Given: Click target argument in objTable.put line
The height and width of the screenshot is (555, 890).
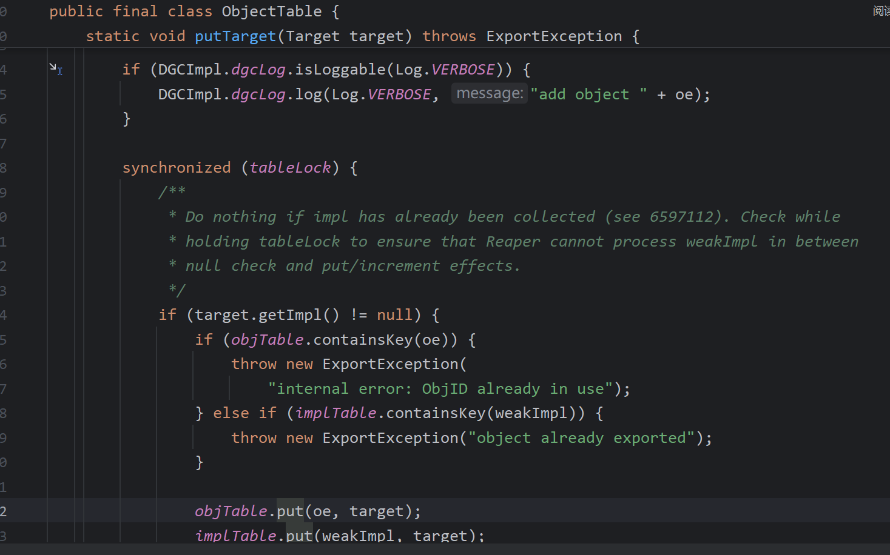Looking at the screenshot, I should click(376, 511).
